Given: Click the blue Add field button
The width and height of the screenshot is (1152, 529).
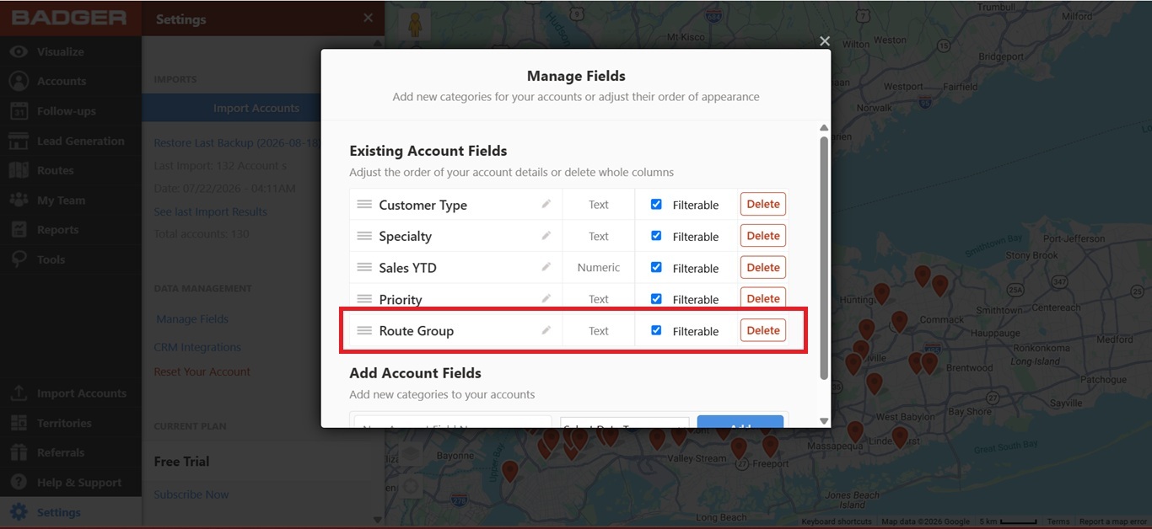Looking at the screenshot, I should pyautogui.click(x=740, y=421).
